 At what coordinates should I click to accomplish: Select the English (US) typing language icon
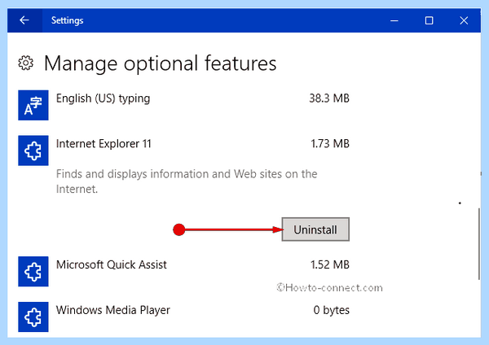pyautogui.click(x=33, y=105)
